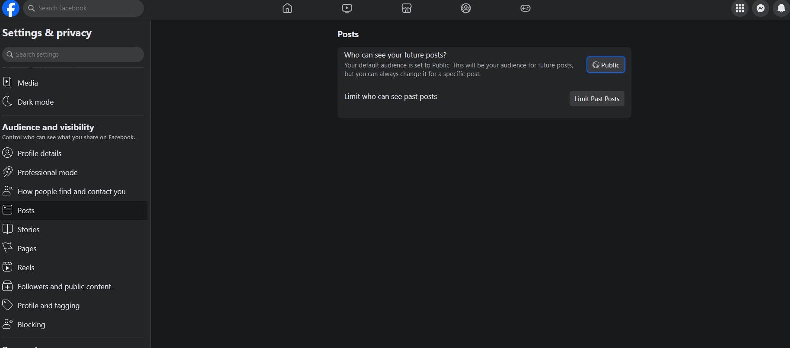Click the Posts sidebar icon
This screenshot has width=790, height=348.
[7, 210]
